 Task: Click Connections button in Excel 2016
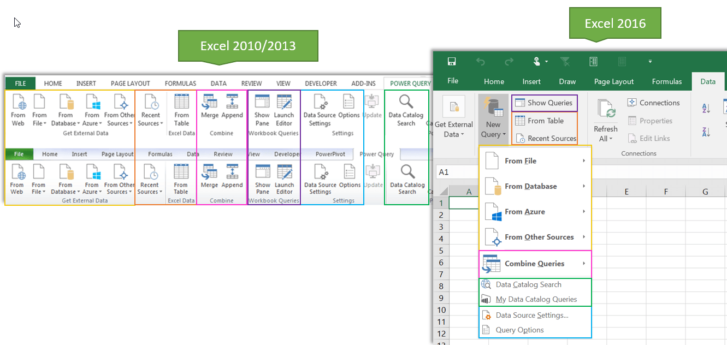tap(653, 103)
